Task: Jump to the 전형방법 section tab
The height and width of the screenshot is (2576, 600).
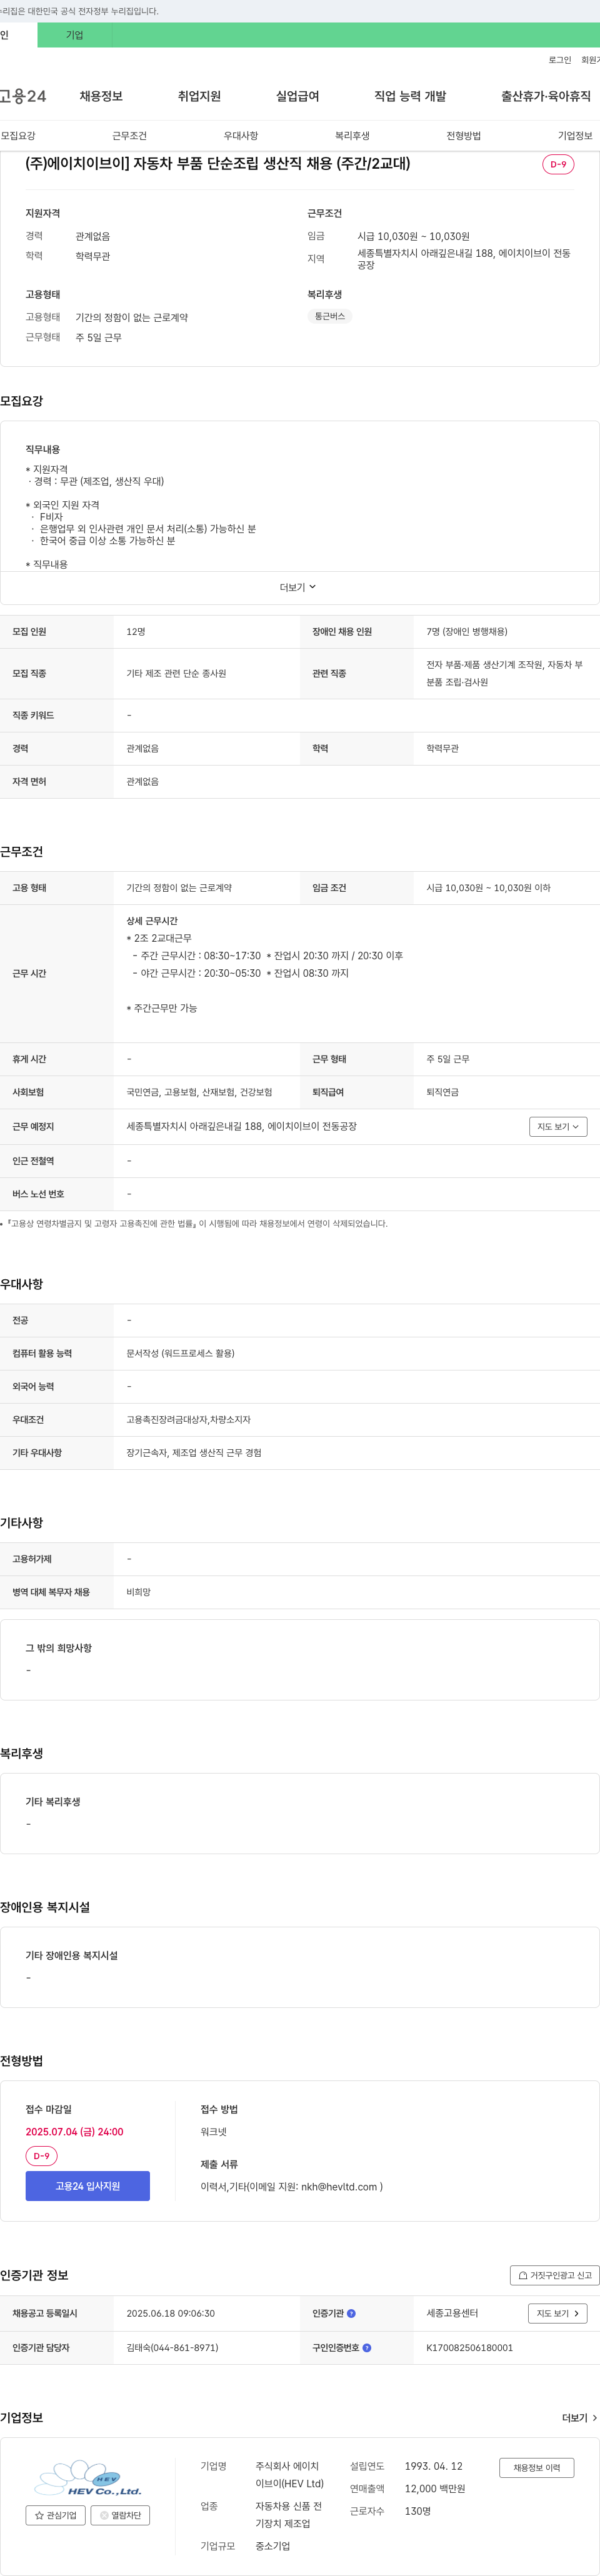Action: click(464, 136)
